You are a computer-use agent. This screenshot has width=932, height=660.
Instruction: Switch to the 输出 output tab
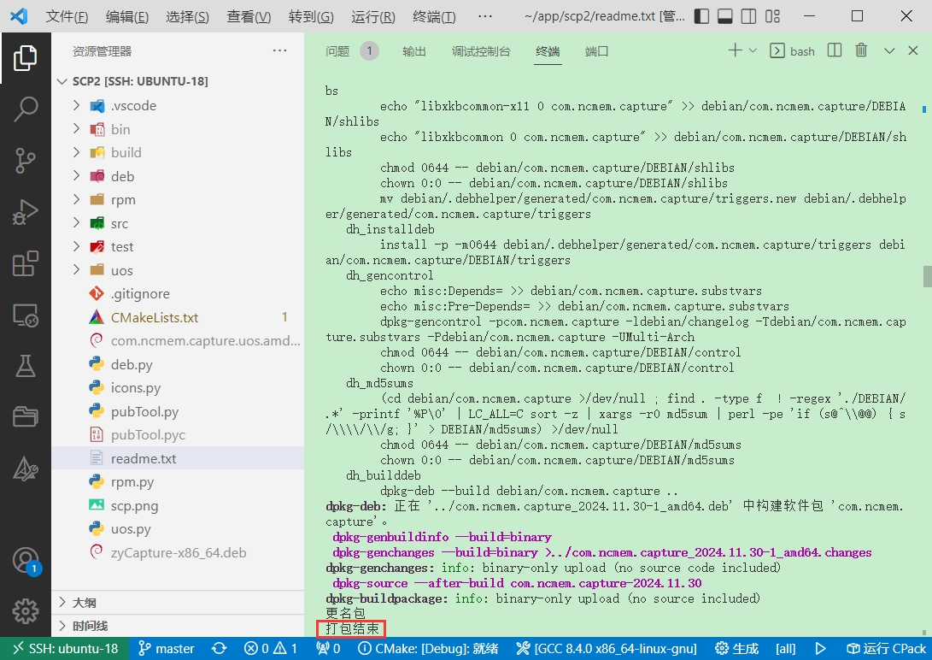[x=414, y=51]
